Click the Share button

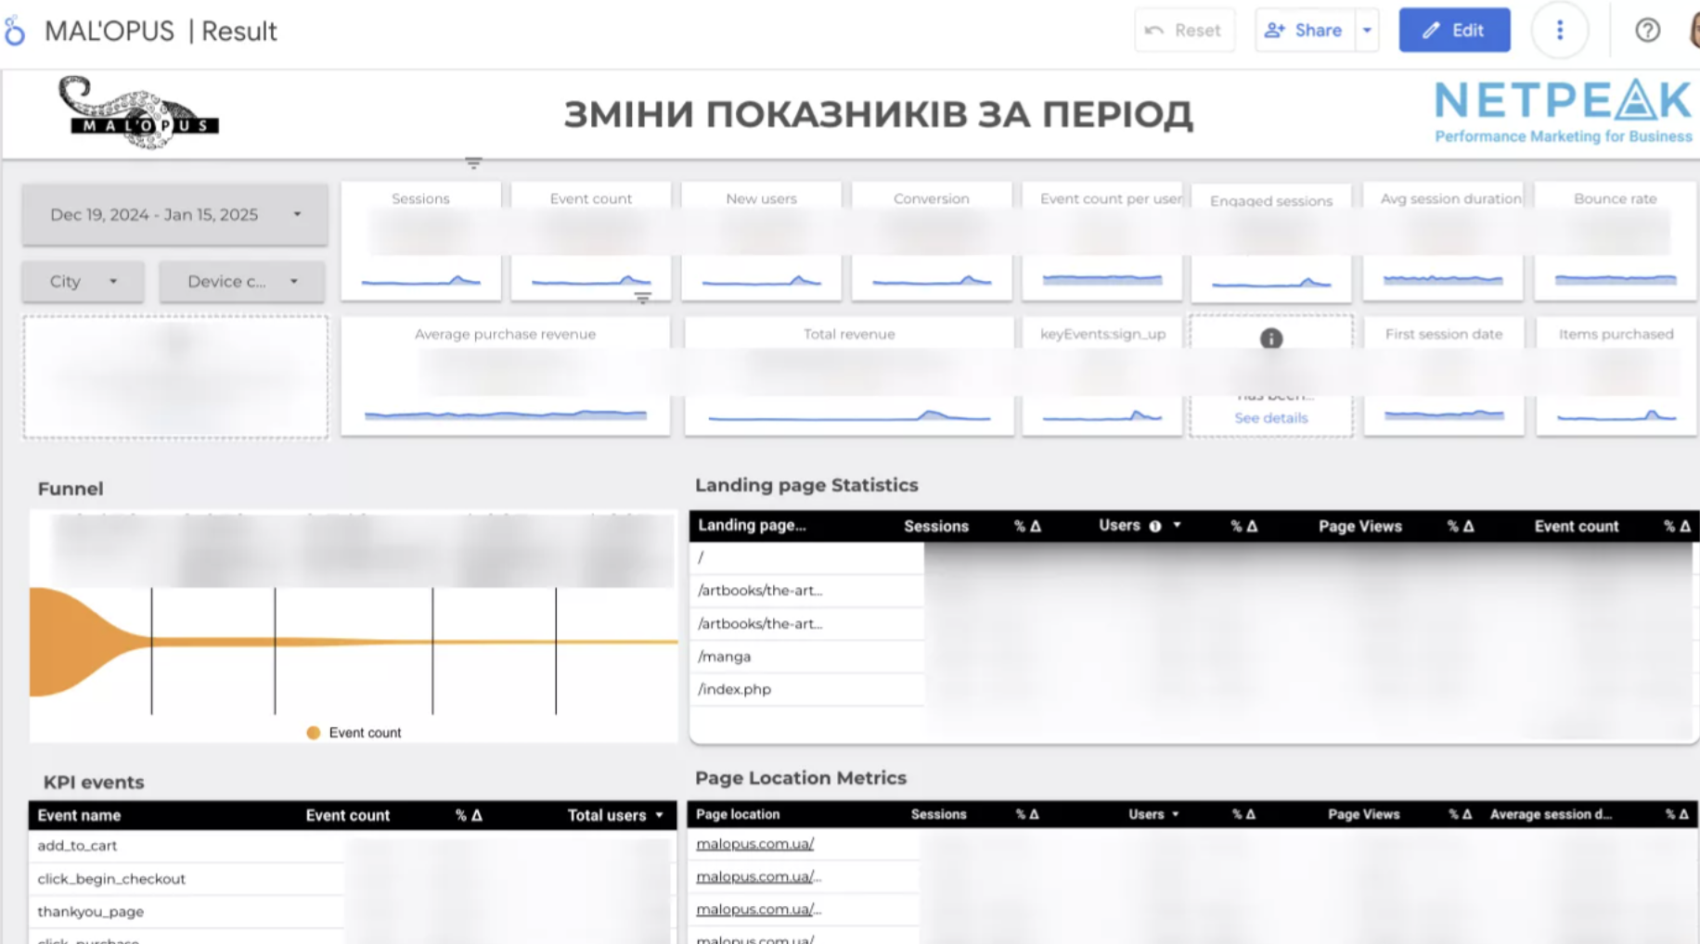pos(1304,31)
